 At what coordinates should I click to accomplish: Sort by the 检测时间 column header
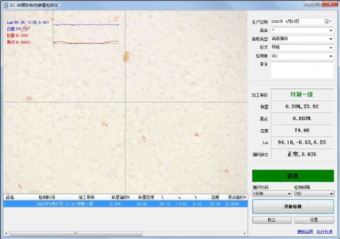(47, 197)
